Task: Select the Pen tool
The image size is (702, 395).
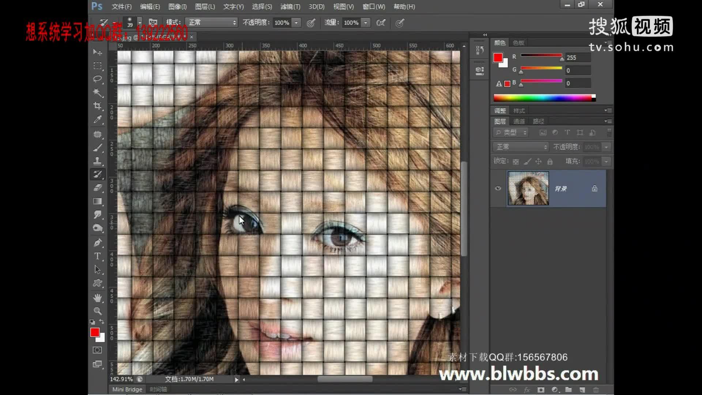Action: [x=97, y=242]
